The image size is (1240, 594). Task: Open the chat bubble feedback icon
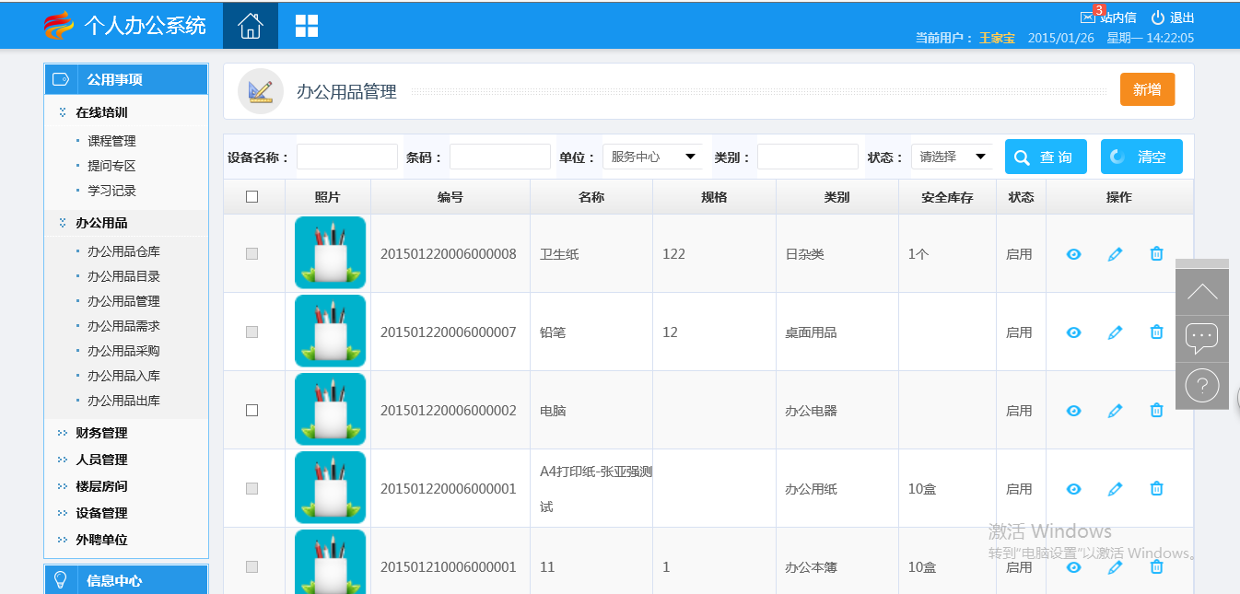click(x=1202, y=338)
